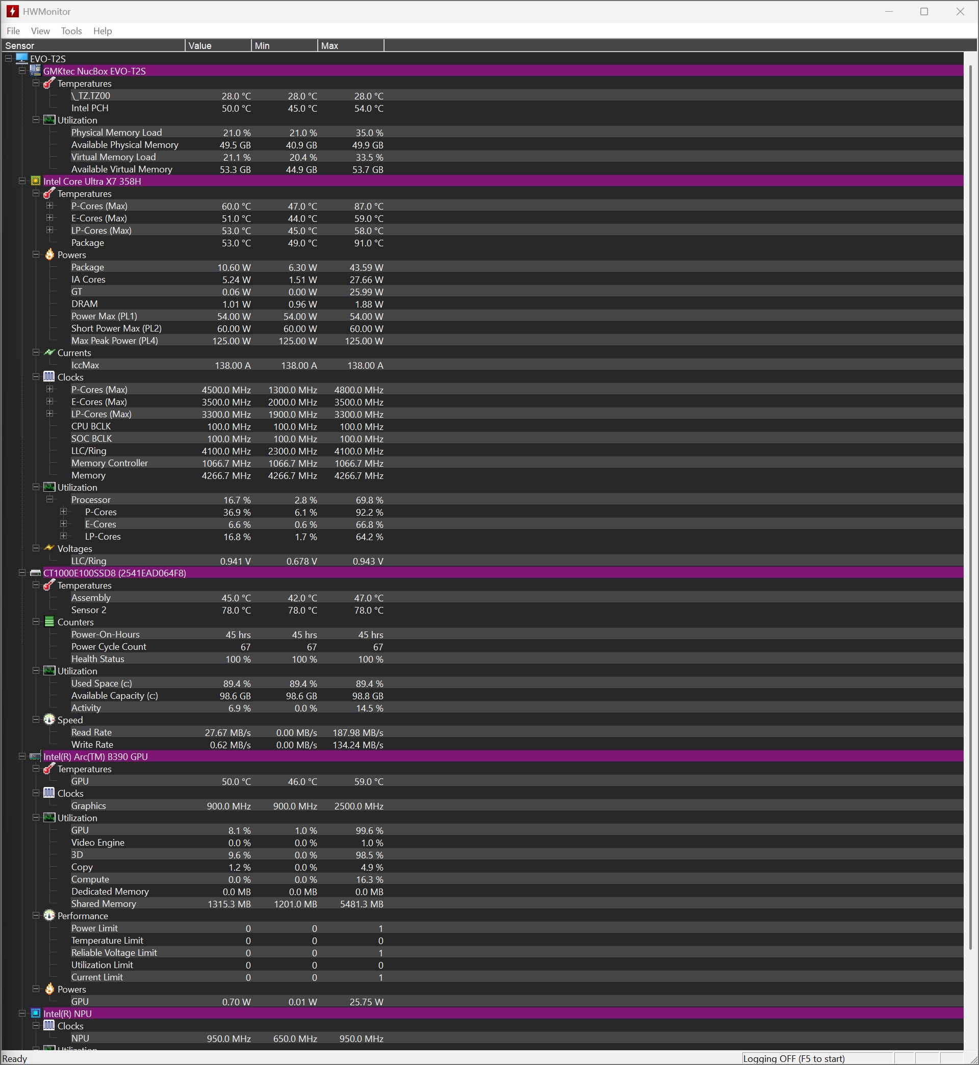Expand E-Cores (Max) clocks row
The height and width of the screenshot is (1065, 979).
(50, 401)
